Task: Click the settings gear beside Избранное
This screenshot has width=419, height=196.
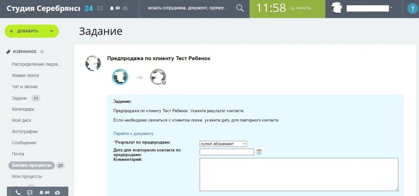Action: (42, 52)
